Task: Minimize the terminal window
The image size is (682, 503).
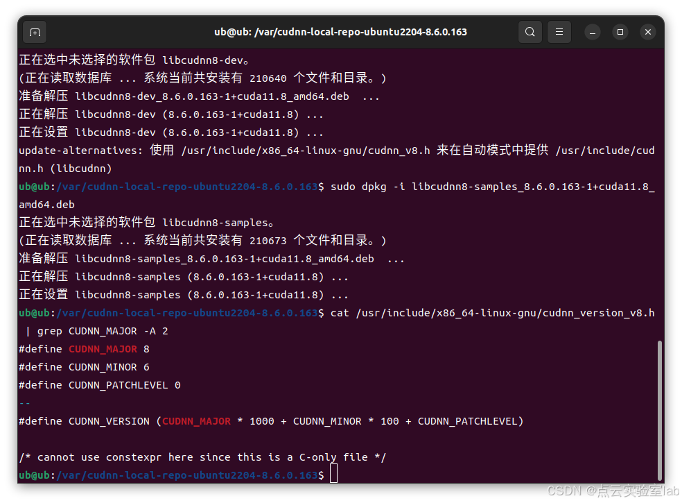Action: click(x=593, y=32)
